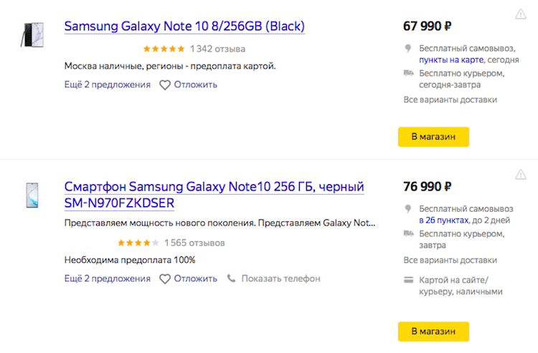Viewport: 538px width, 353px height.
Task: Click warning triangle icon on second offer
Action: [521, 175]
